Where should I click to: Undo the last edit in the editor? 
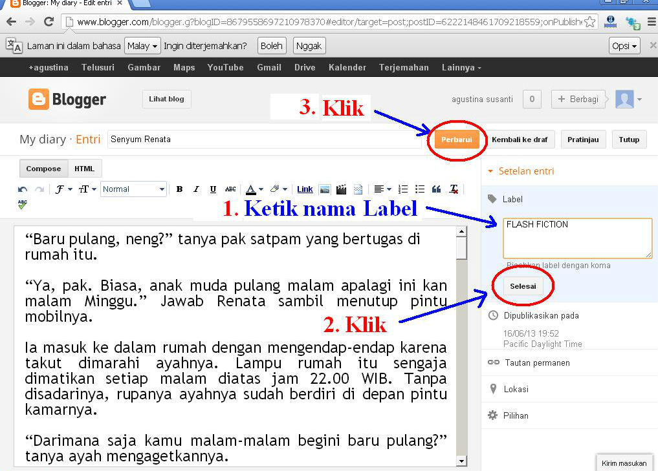coord(23,189)
